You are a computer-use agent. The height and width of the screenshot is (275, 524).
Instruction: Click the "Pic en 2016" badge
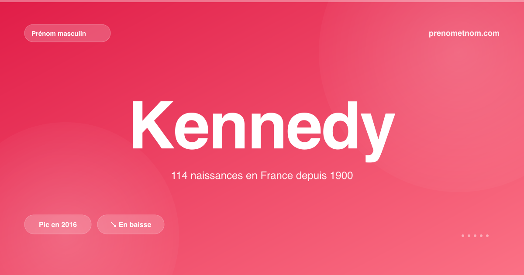point(58,224)
